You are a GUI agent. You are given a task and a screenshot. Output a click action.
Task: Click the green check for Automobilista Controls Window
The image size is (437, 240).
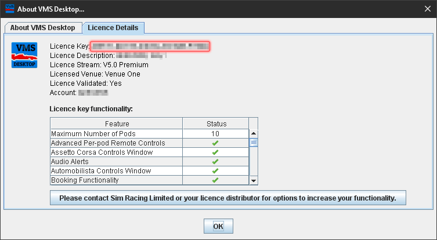point(215,170)
